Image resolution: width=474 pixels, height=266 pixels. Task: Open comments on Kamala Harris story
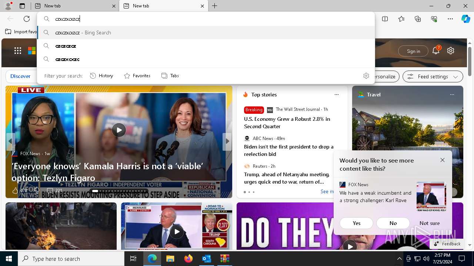pos(54,190)
